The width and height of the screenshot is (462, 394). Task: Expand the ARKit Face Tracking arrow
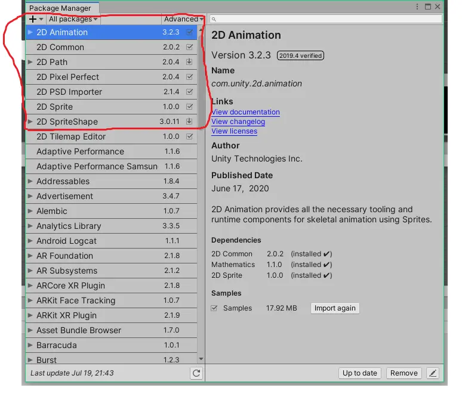30,300
